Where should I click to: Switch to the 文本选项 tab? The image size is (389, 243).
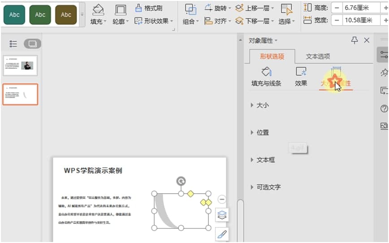coord(318,56)
